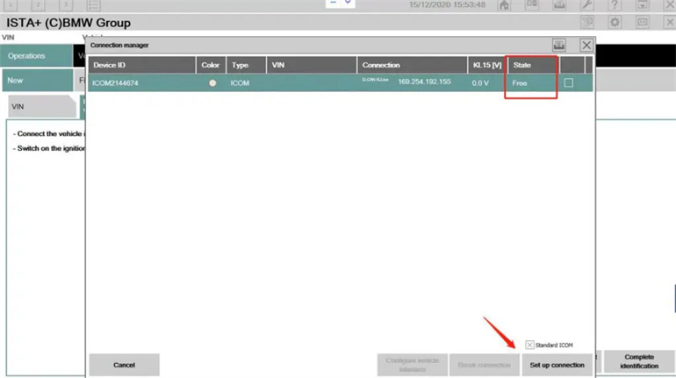This screenshot has width=676, height=378.
Task: Click the IP address 169.254.192.155
Action: (x=424, y=82)
